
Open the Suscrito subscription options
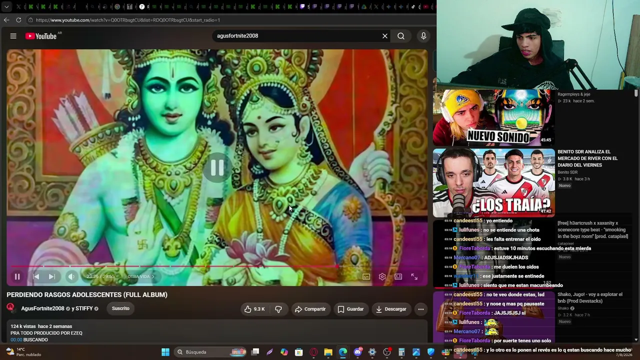(120, 308)
